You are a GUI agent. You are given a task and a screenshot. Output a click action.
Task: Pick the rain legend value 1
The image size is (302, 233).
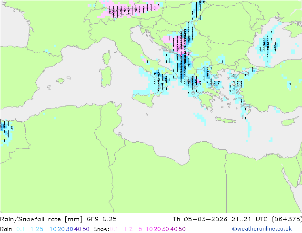(x=32, y=229)
